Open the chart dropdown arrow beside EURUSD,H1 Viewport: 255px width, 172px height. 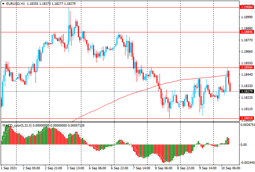3,4
